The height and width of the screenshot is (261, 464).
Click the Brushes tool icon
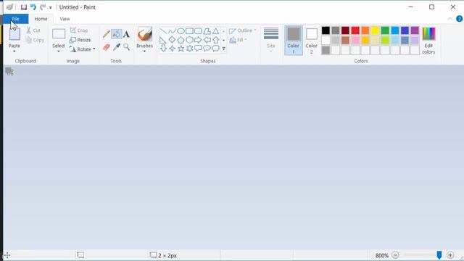(x=145, y=34)
